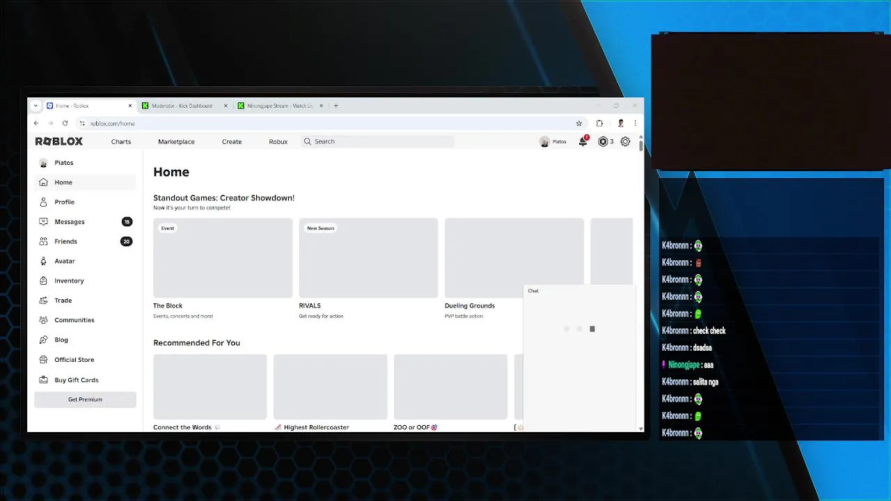Open the notifications bell
Viewport: 891px width, 501px height.
[x=583, y=141]
